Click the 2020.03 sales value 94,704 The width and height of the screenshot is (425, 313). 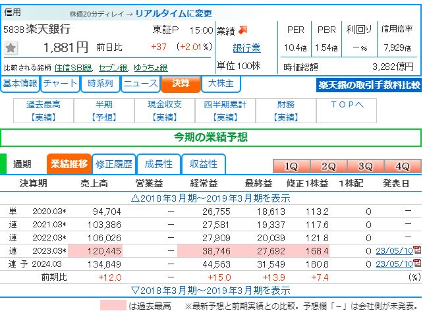tap(107, 212)
